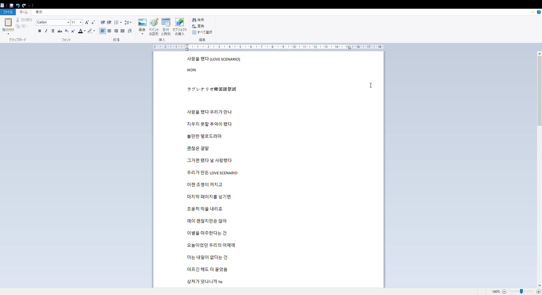Insert a Paint drawing (ペイントの図形)

[154, 27]
